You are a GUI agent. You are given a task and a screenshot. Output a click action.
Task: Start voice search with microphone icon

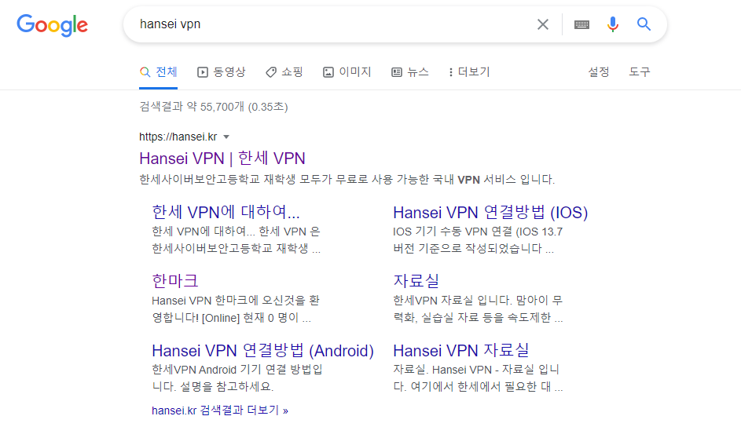(x=613, y=24)
